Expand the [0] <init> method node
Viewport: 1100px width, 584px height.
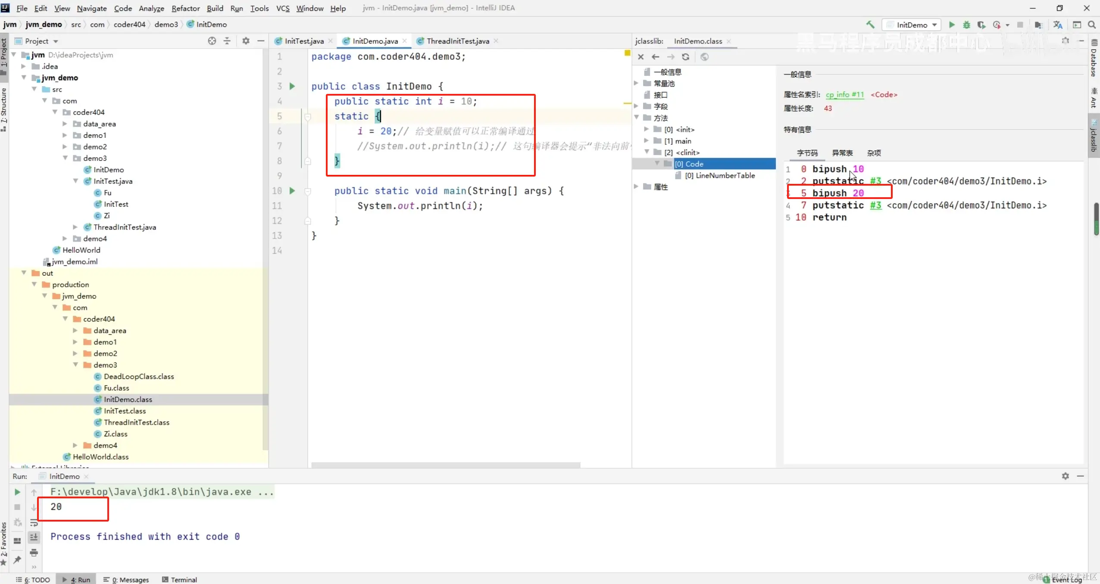point(646,129)
